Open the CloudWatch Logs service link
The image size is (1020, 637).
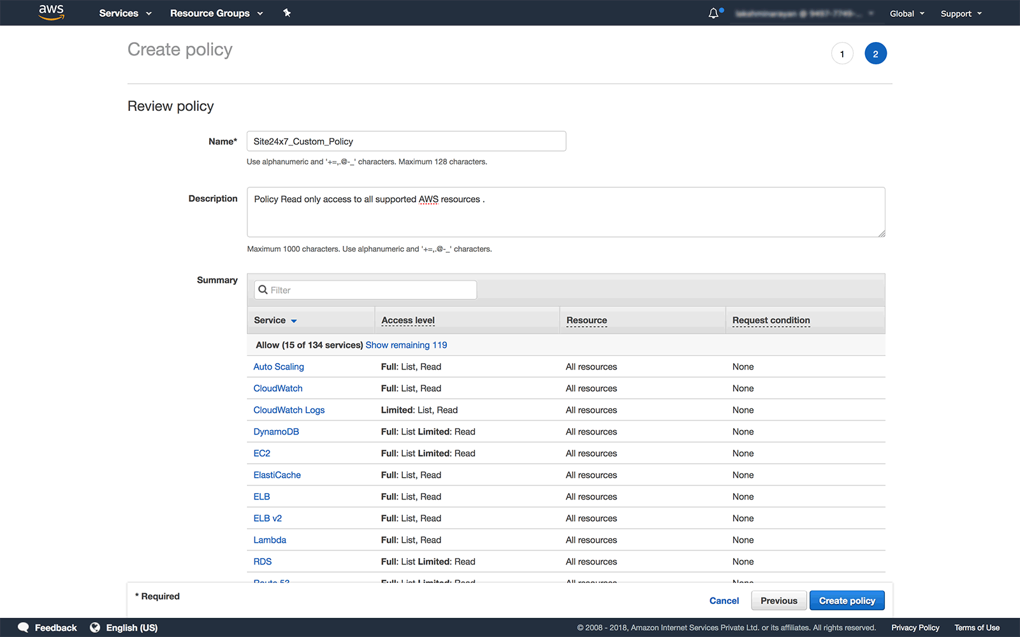pyautogui.click(x=289, y=410)
